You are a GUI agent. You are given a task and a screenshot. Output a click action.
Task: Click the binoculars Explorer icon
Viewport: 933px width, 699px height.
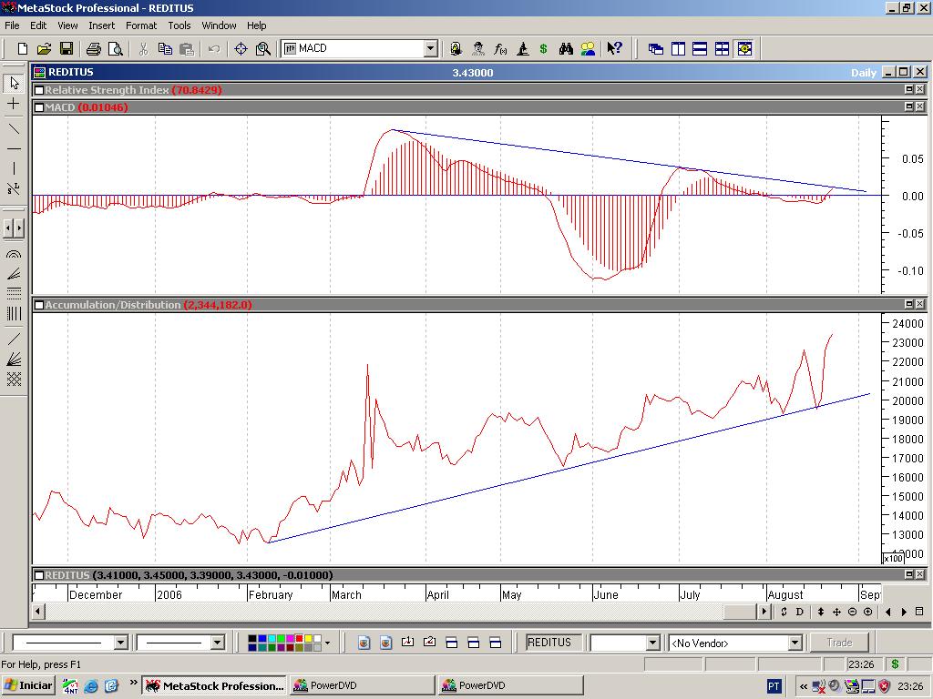click(x=566, y=49)
